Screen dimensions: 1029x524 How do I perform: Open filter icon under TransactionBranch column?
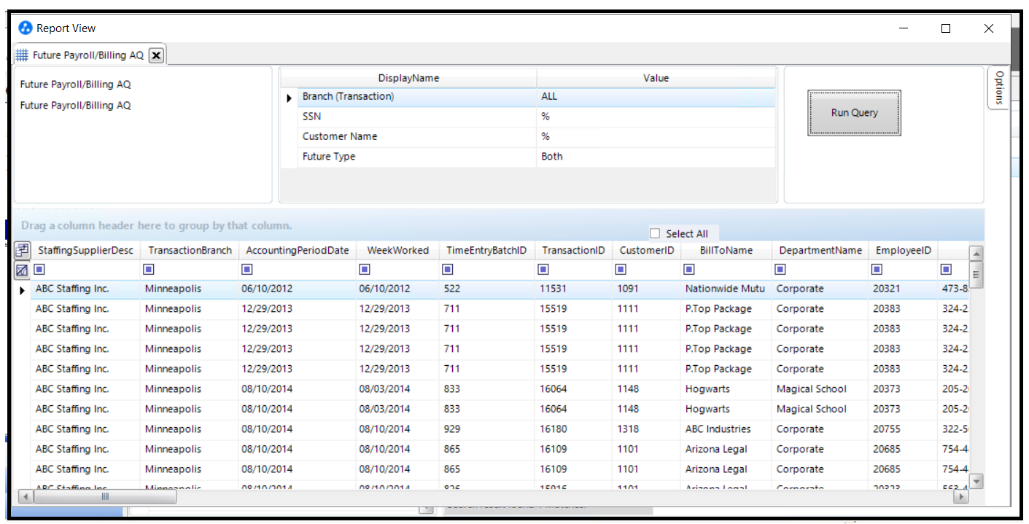150,270
